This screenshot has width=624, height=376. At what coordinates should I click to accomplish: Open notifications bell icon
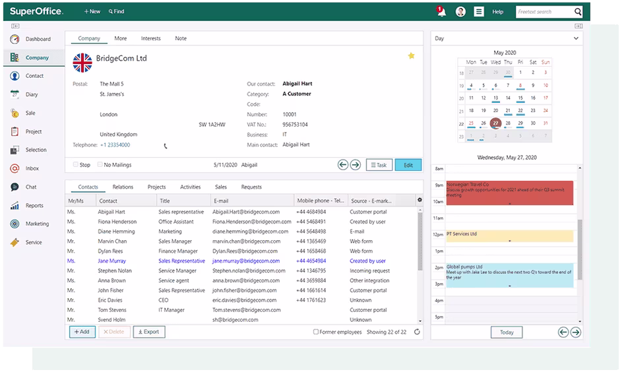(441, 11)
